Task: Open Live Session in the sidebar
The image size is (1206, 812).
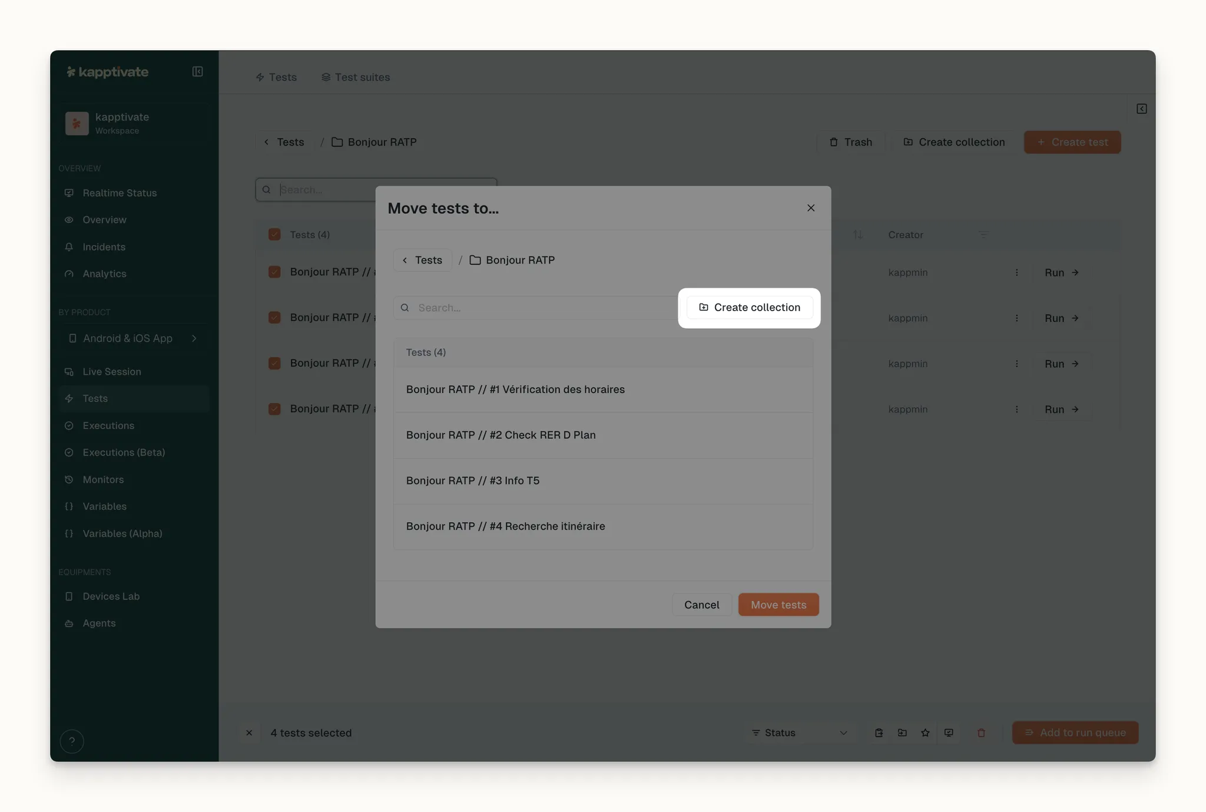Action: 134,372
